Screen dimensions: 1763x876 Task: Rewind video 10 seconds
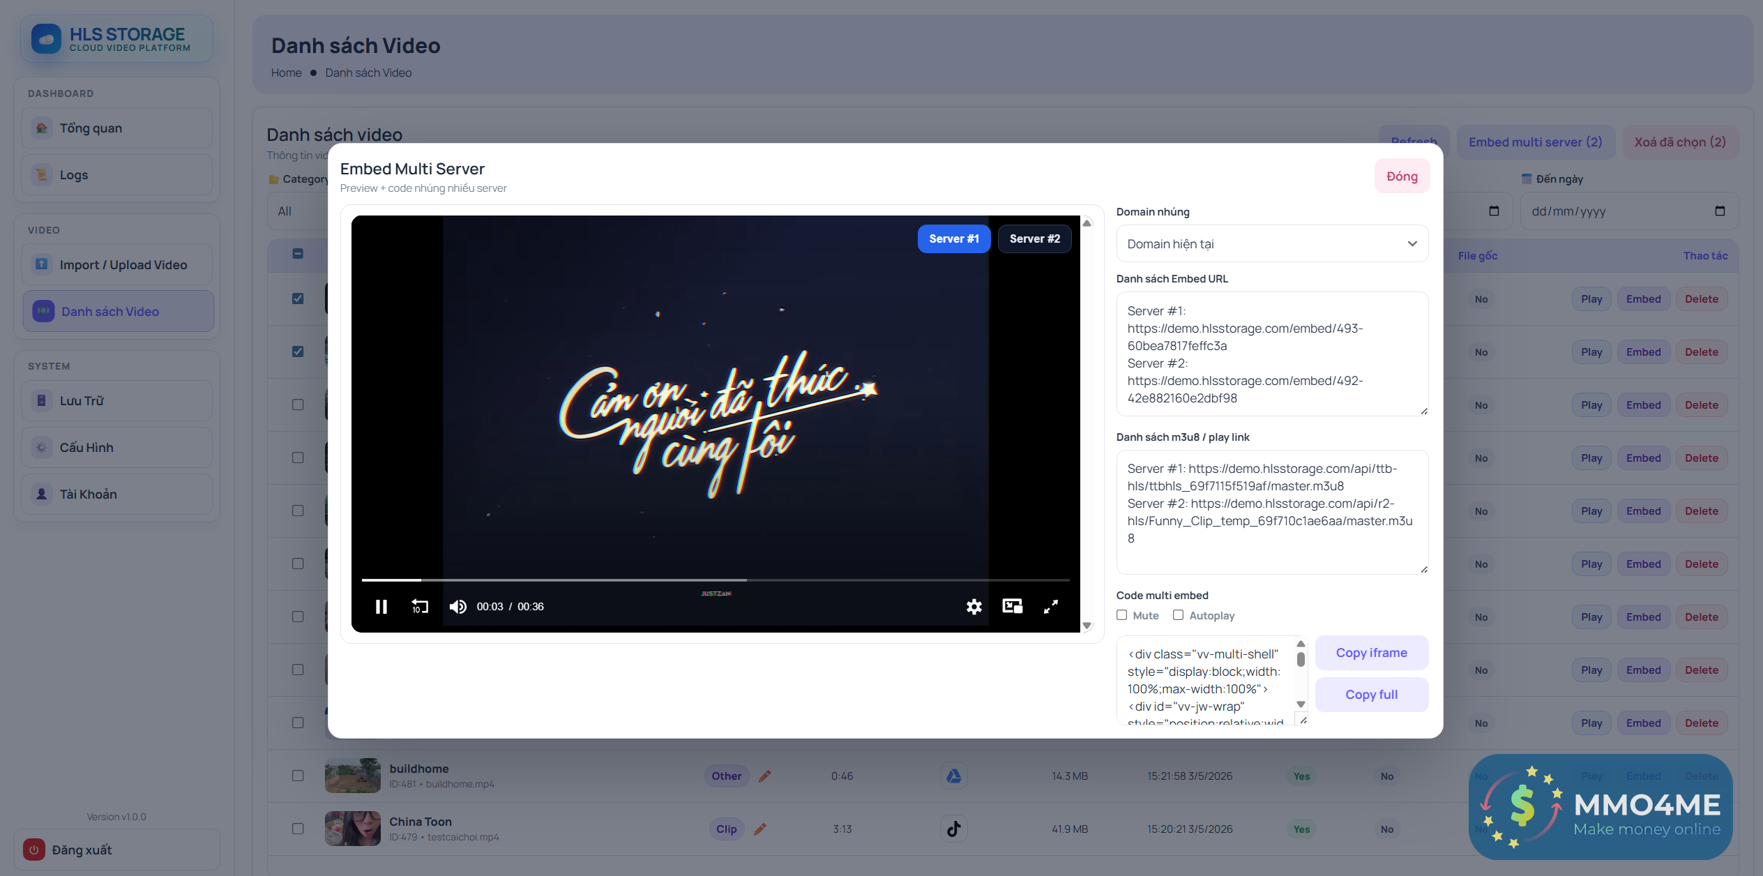click(419, 606)
